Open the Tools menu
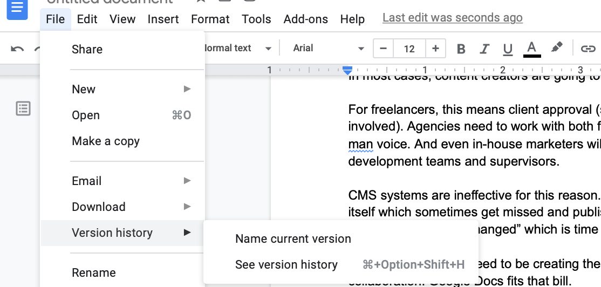601x287 pixels. point(256,19)
